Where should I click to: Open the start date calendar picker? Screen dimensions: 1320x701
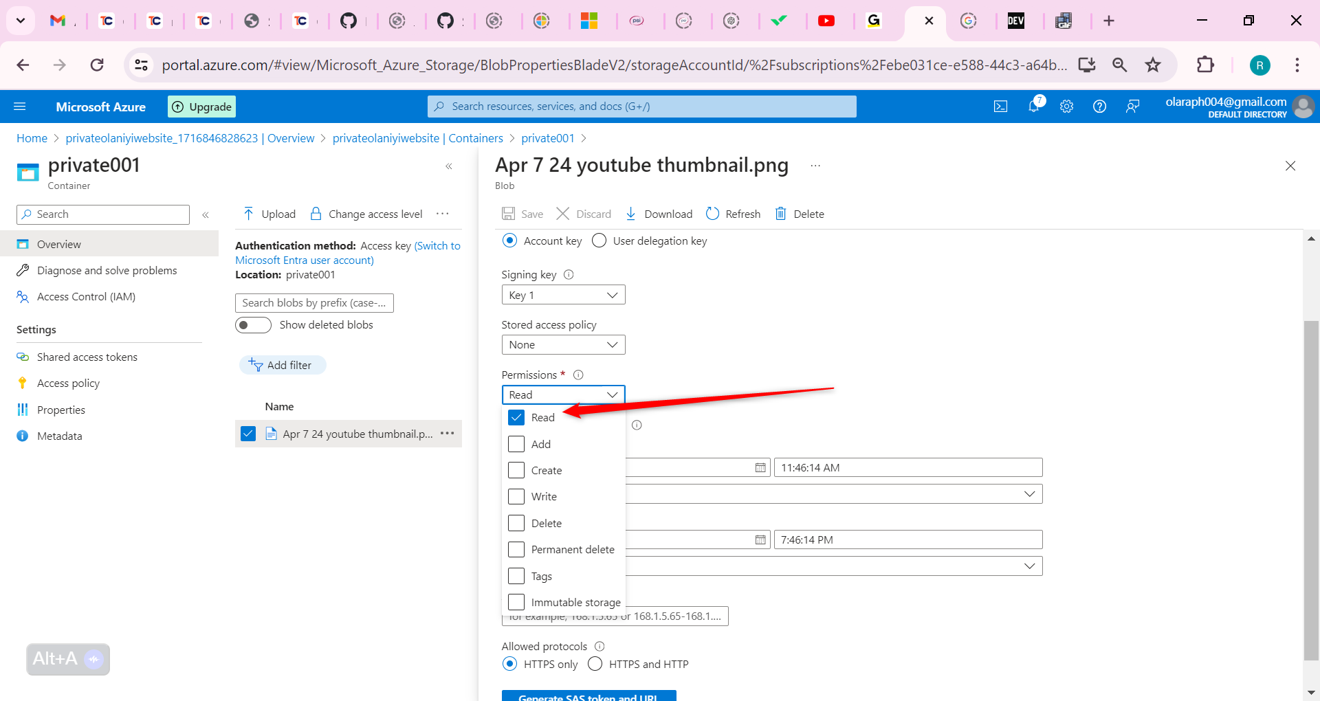760,467
